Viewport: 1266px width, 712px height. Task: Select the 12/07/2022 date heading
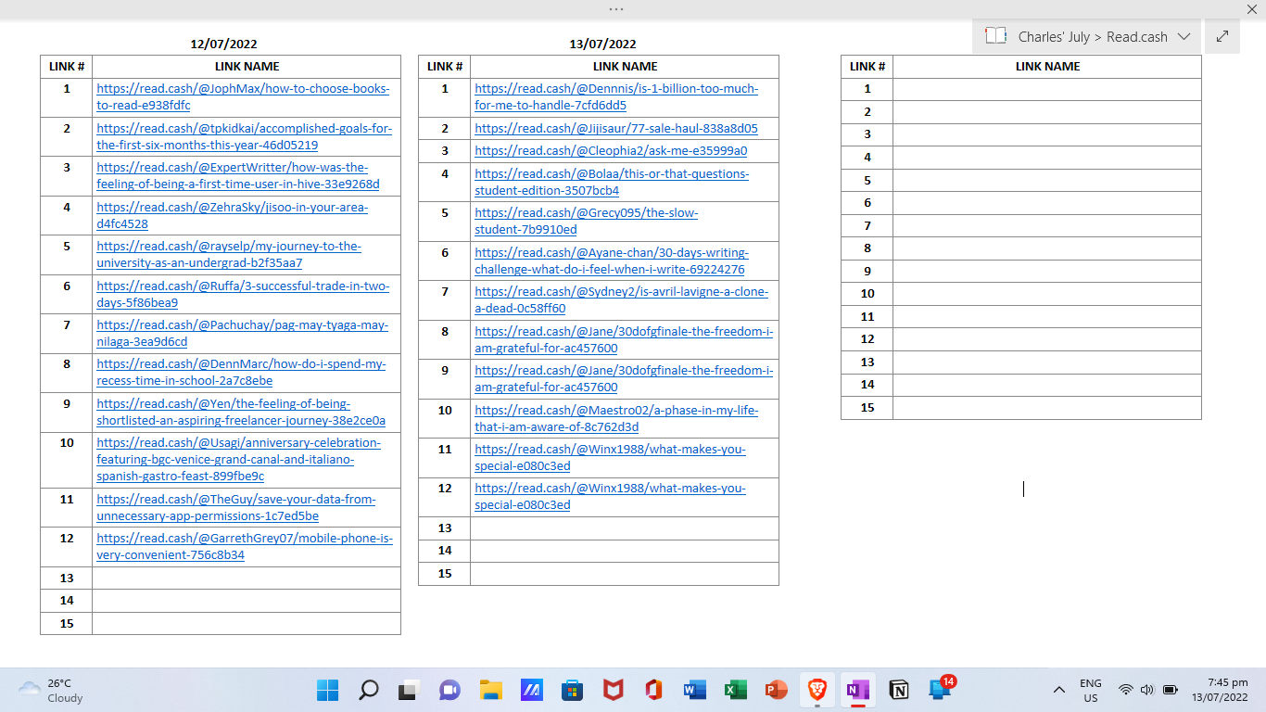223,44
